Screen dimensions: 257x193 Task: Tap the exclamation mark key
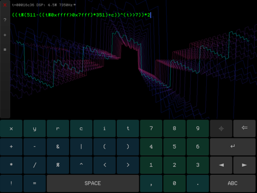[11, 183]
